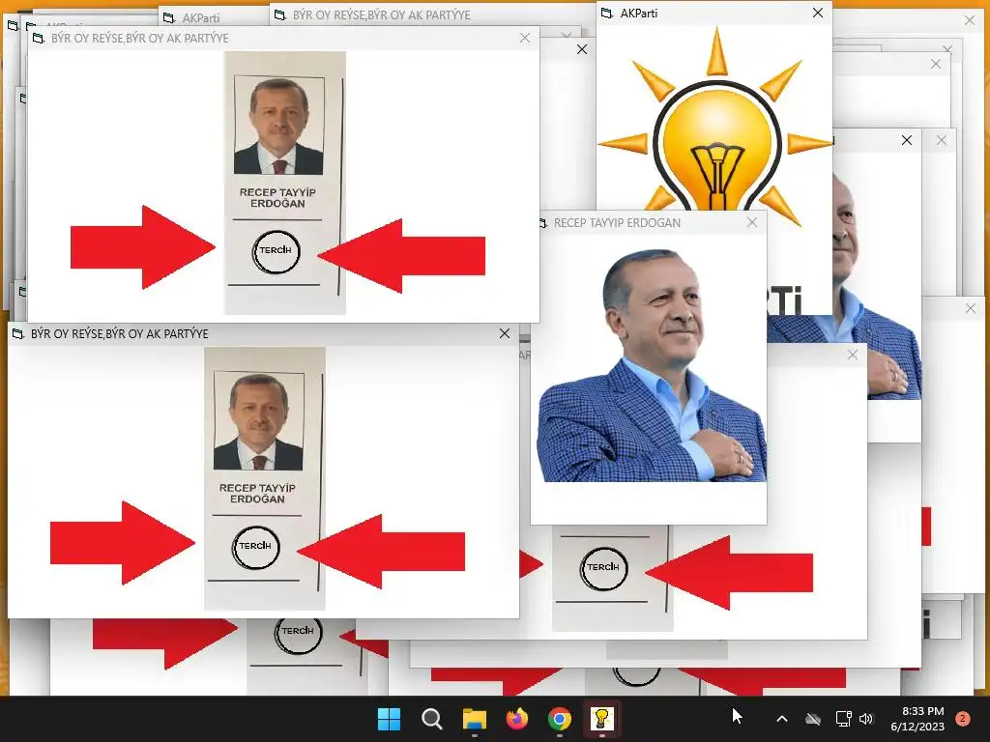The width and height of the screenshot is (990, 742).
Task: Click the title icon of the lightbulb AKParti window
Action: [x=607, y=13]
